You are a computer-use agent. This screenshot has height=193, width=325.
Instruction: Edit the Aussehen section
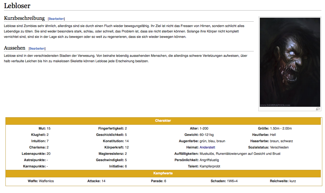[x=37, y=48]
